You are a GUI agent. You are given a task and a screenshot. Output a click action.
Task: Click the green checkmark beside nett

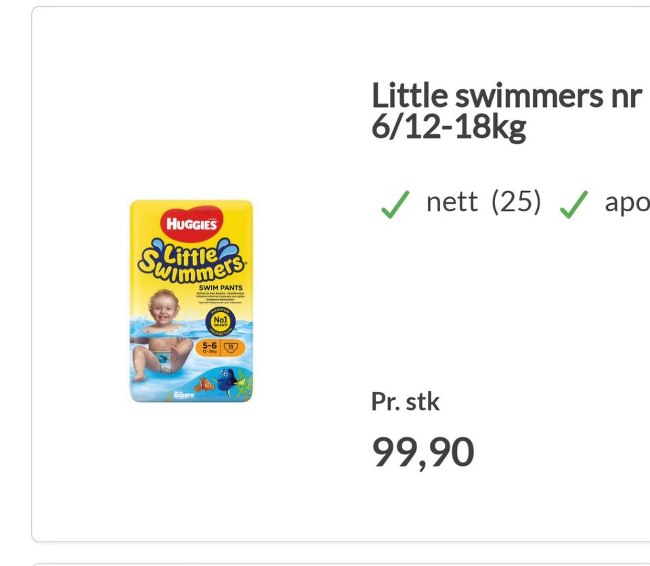(x=395, y=204)
